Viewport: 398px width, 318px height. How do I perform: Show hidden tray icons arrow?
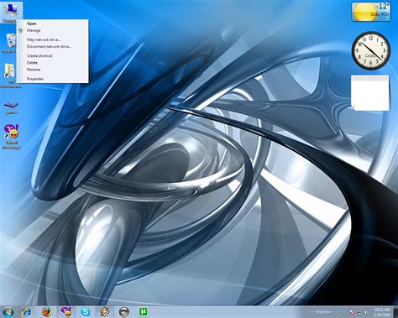click(344, 312)
